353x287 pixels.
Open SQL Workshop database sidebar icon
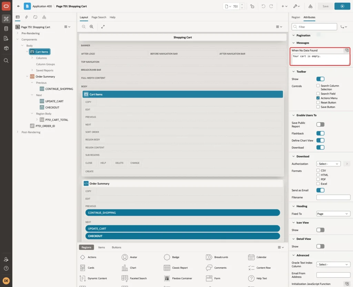point(6,29)
